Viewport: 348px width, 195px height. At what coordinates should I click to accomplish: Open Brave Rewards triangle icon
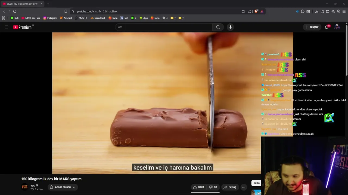pos(262,11)
